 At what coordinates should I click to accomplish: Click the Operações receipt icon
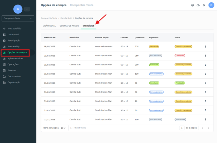click(x=4, y=64)
